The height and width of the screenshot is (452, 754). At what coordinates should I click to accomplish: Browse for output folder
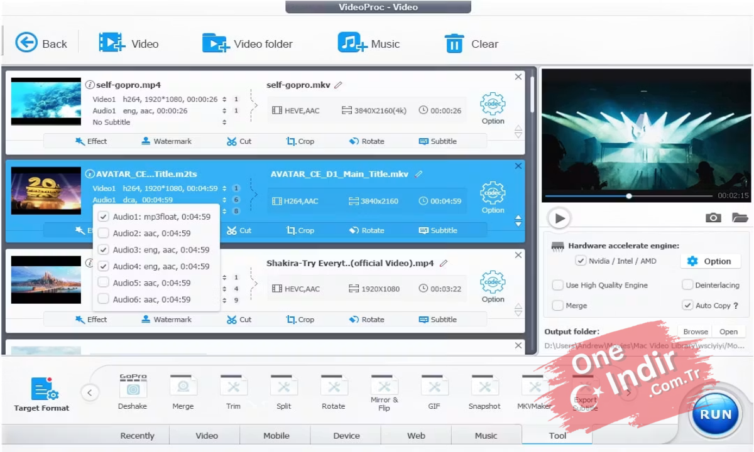696,331
